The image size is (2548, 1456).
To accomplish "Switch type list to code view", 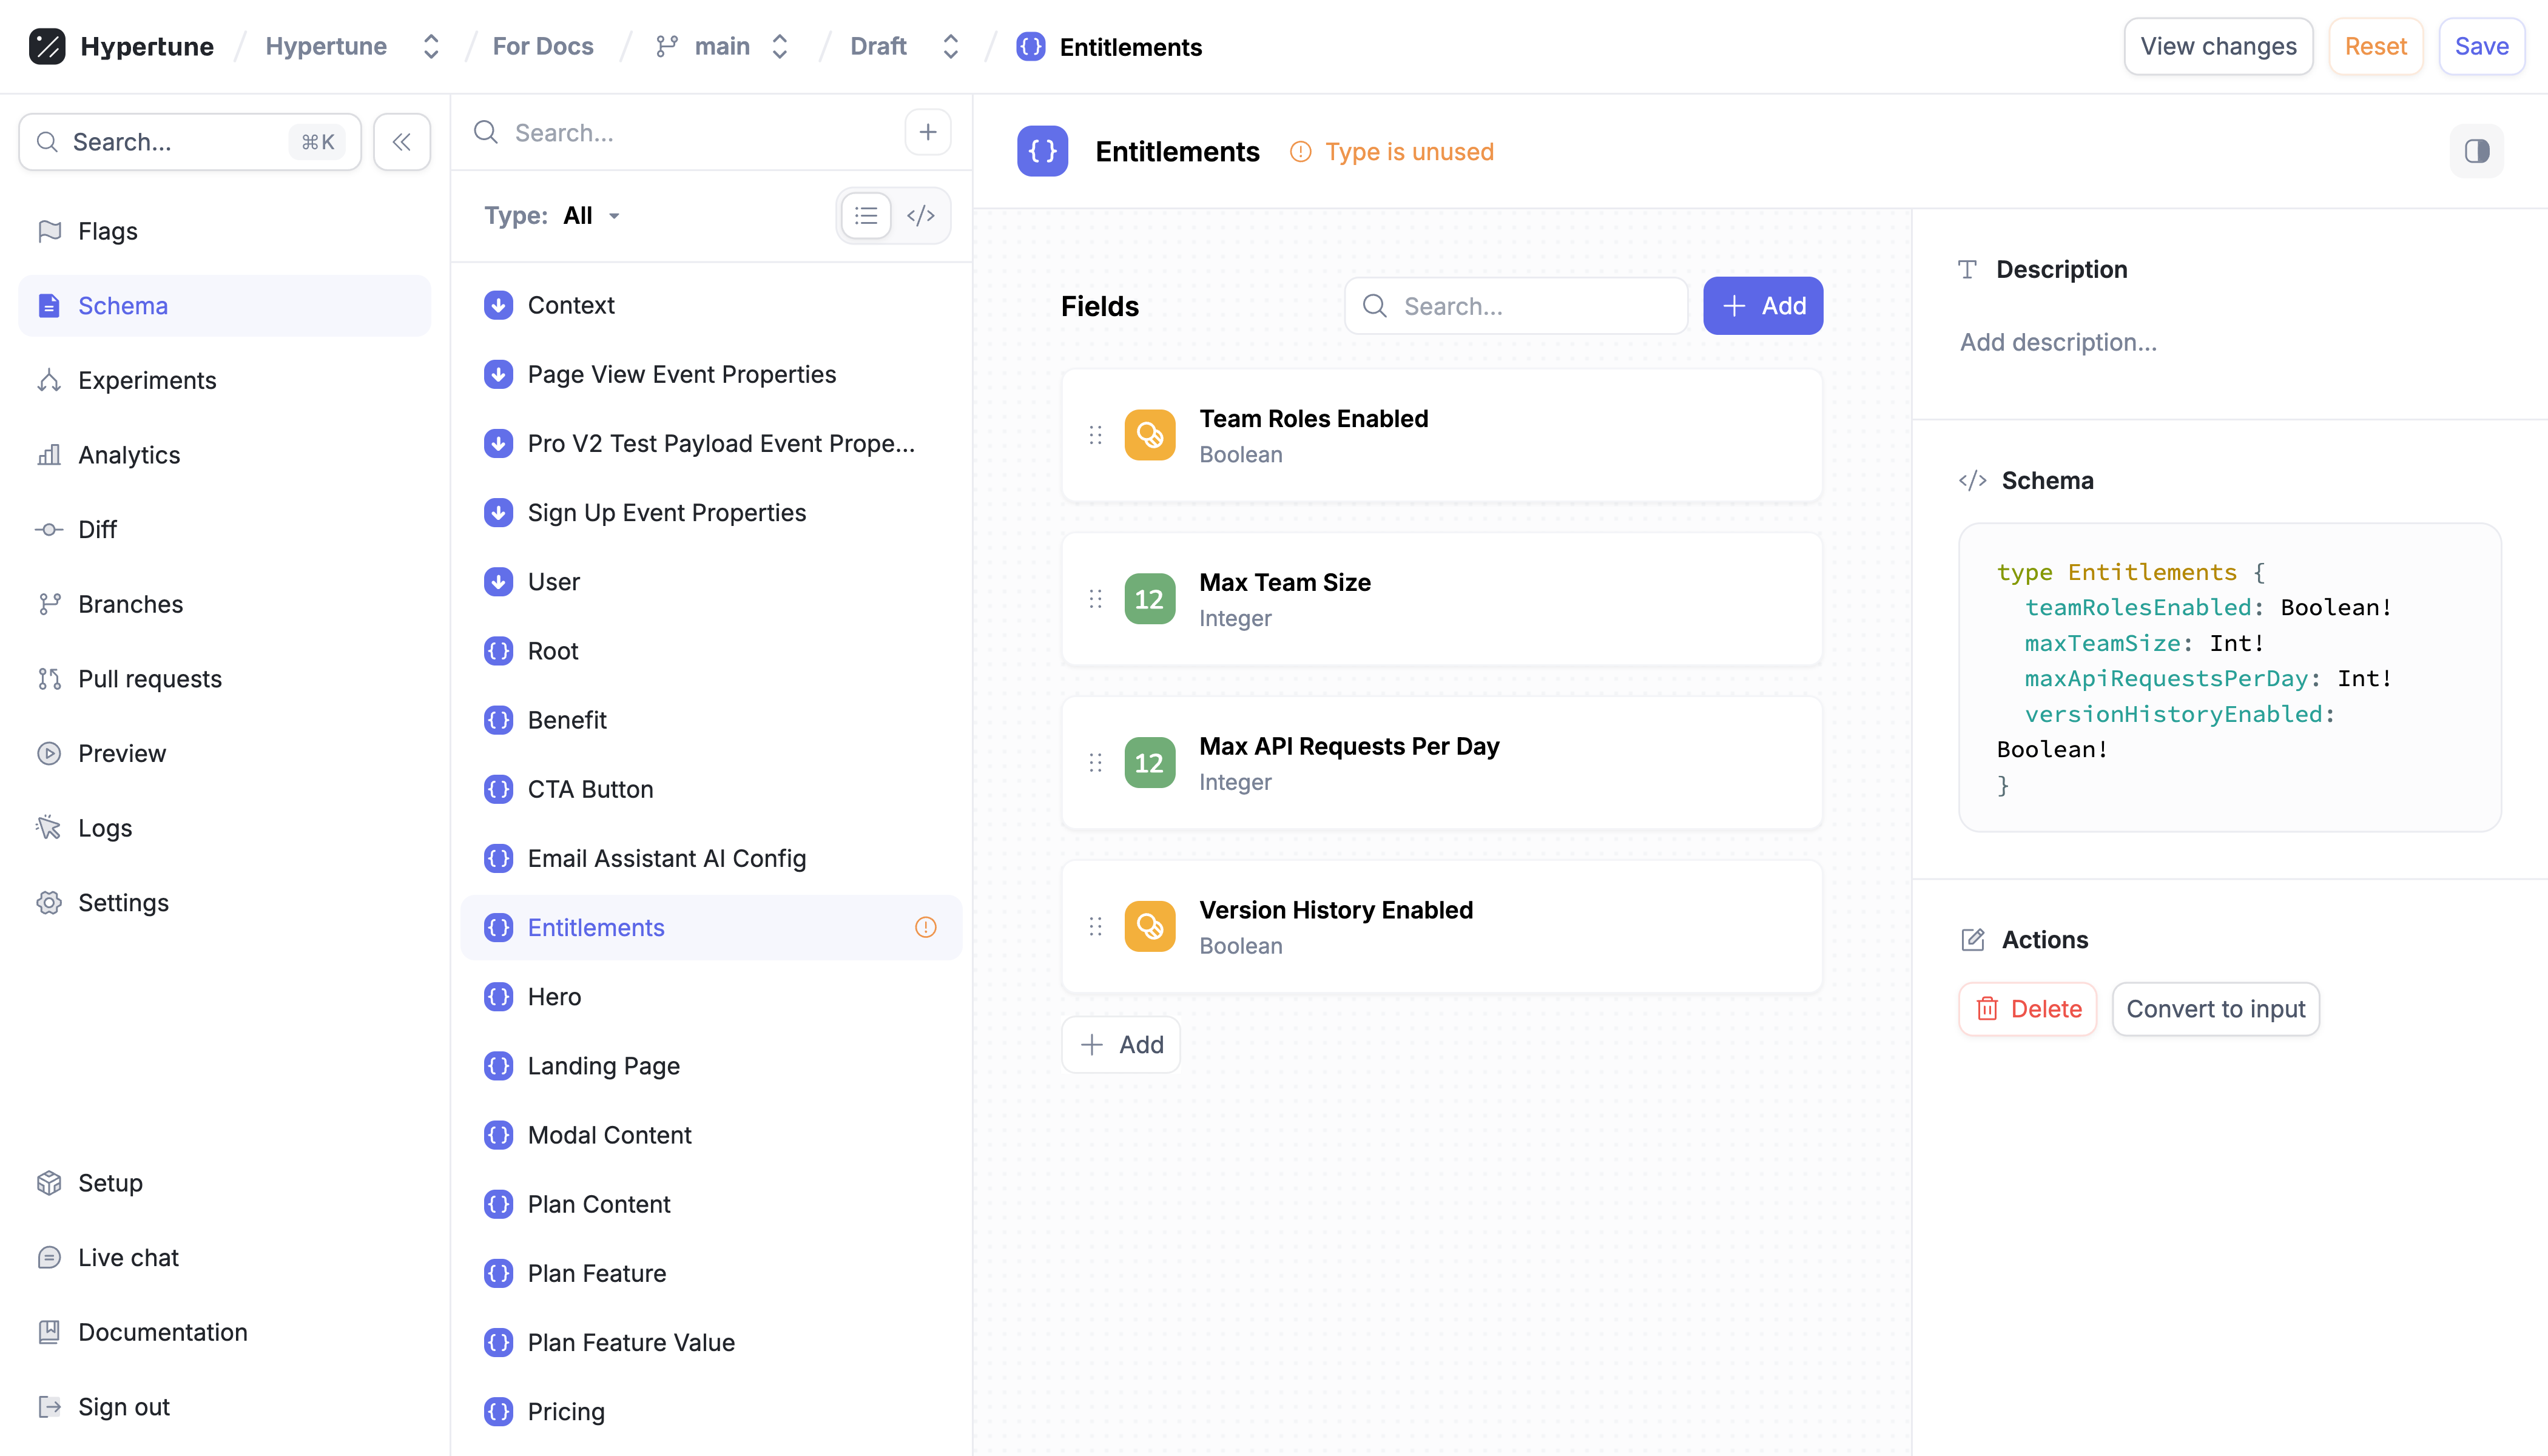I will pyautogui.click(x=920, y=216).
